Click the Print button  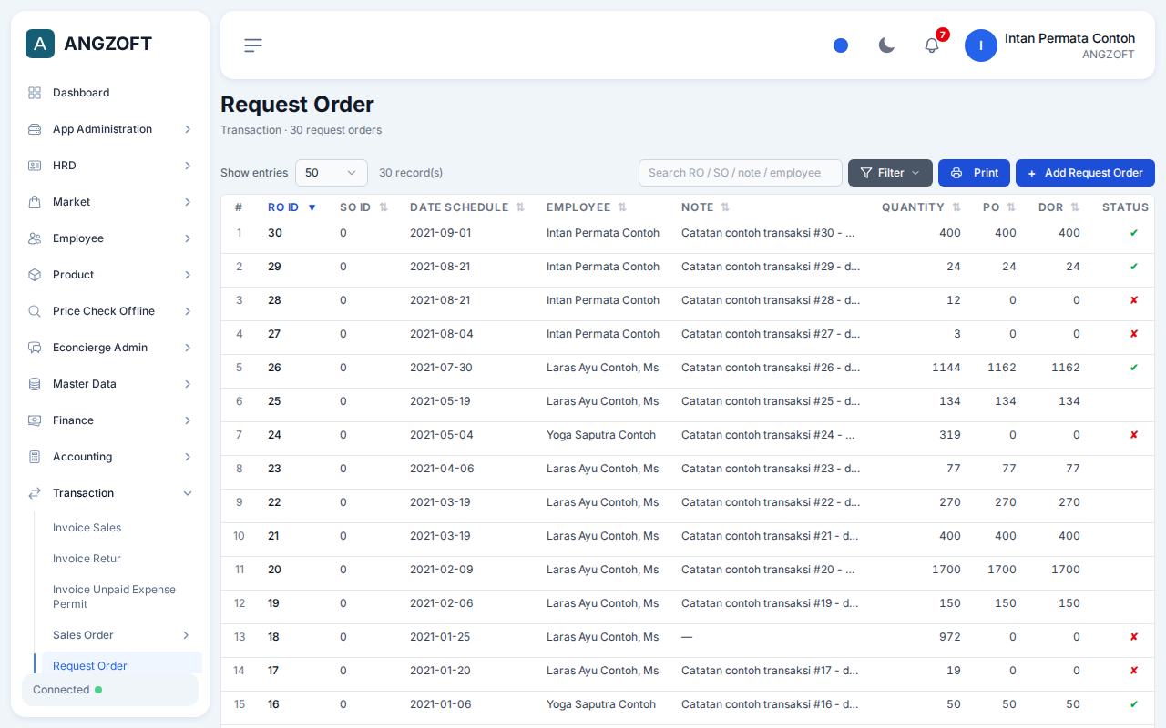coord(974,173)
